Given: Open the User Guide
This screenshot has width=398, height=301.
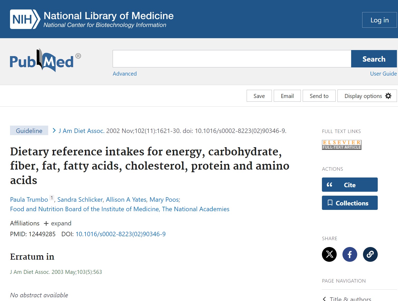Looking at the screenshot, I should [383, 74].
